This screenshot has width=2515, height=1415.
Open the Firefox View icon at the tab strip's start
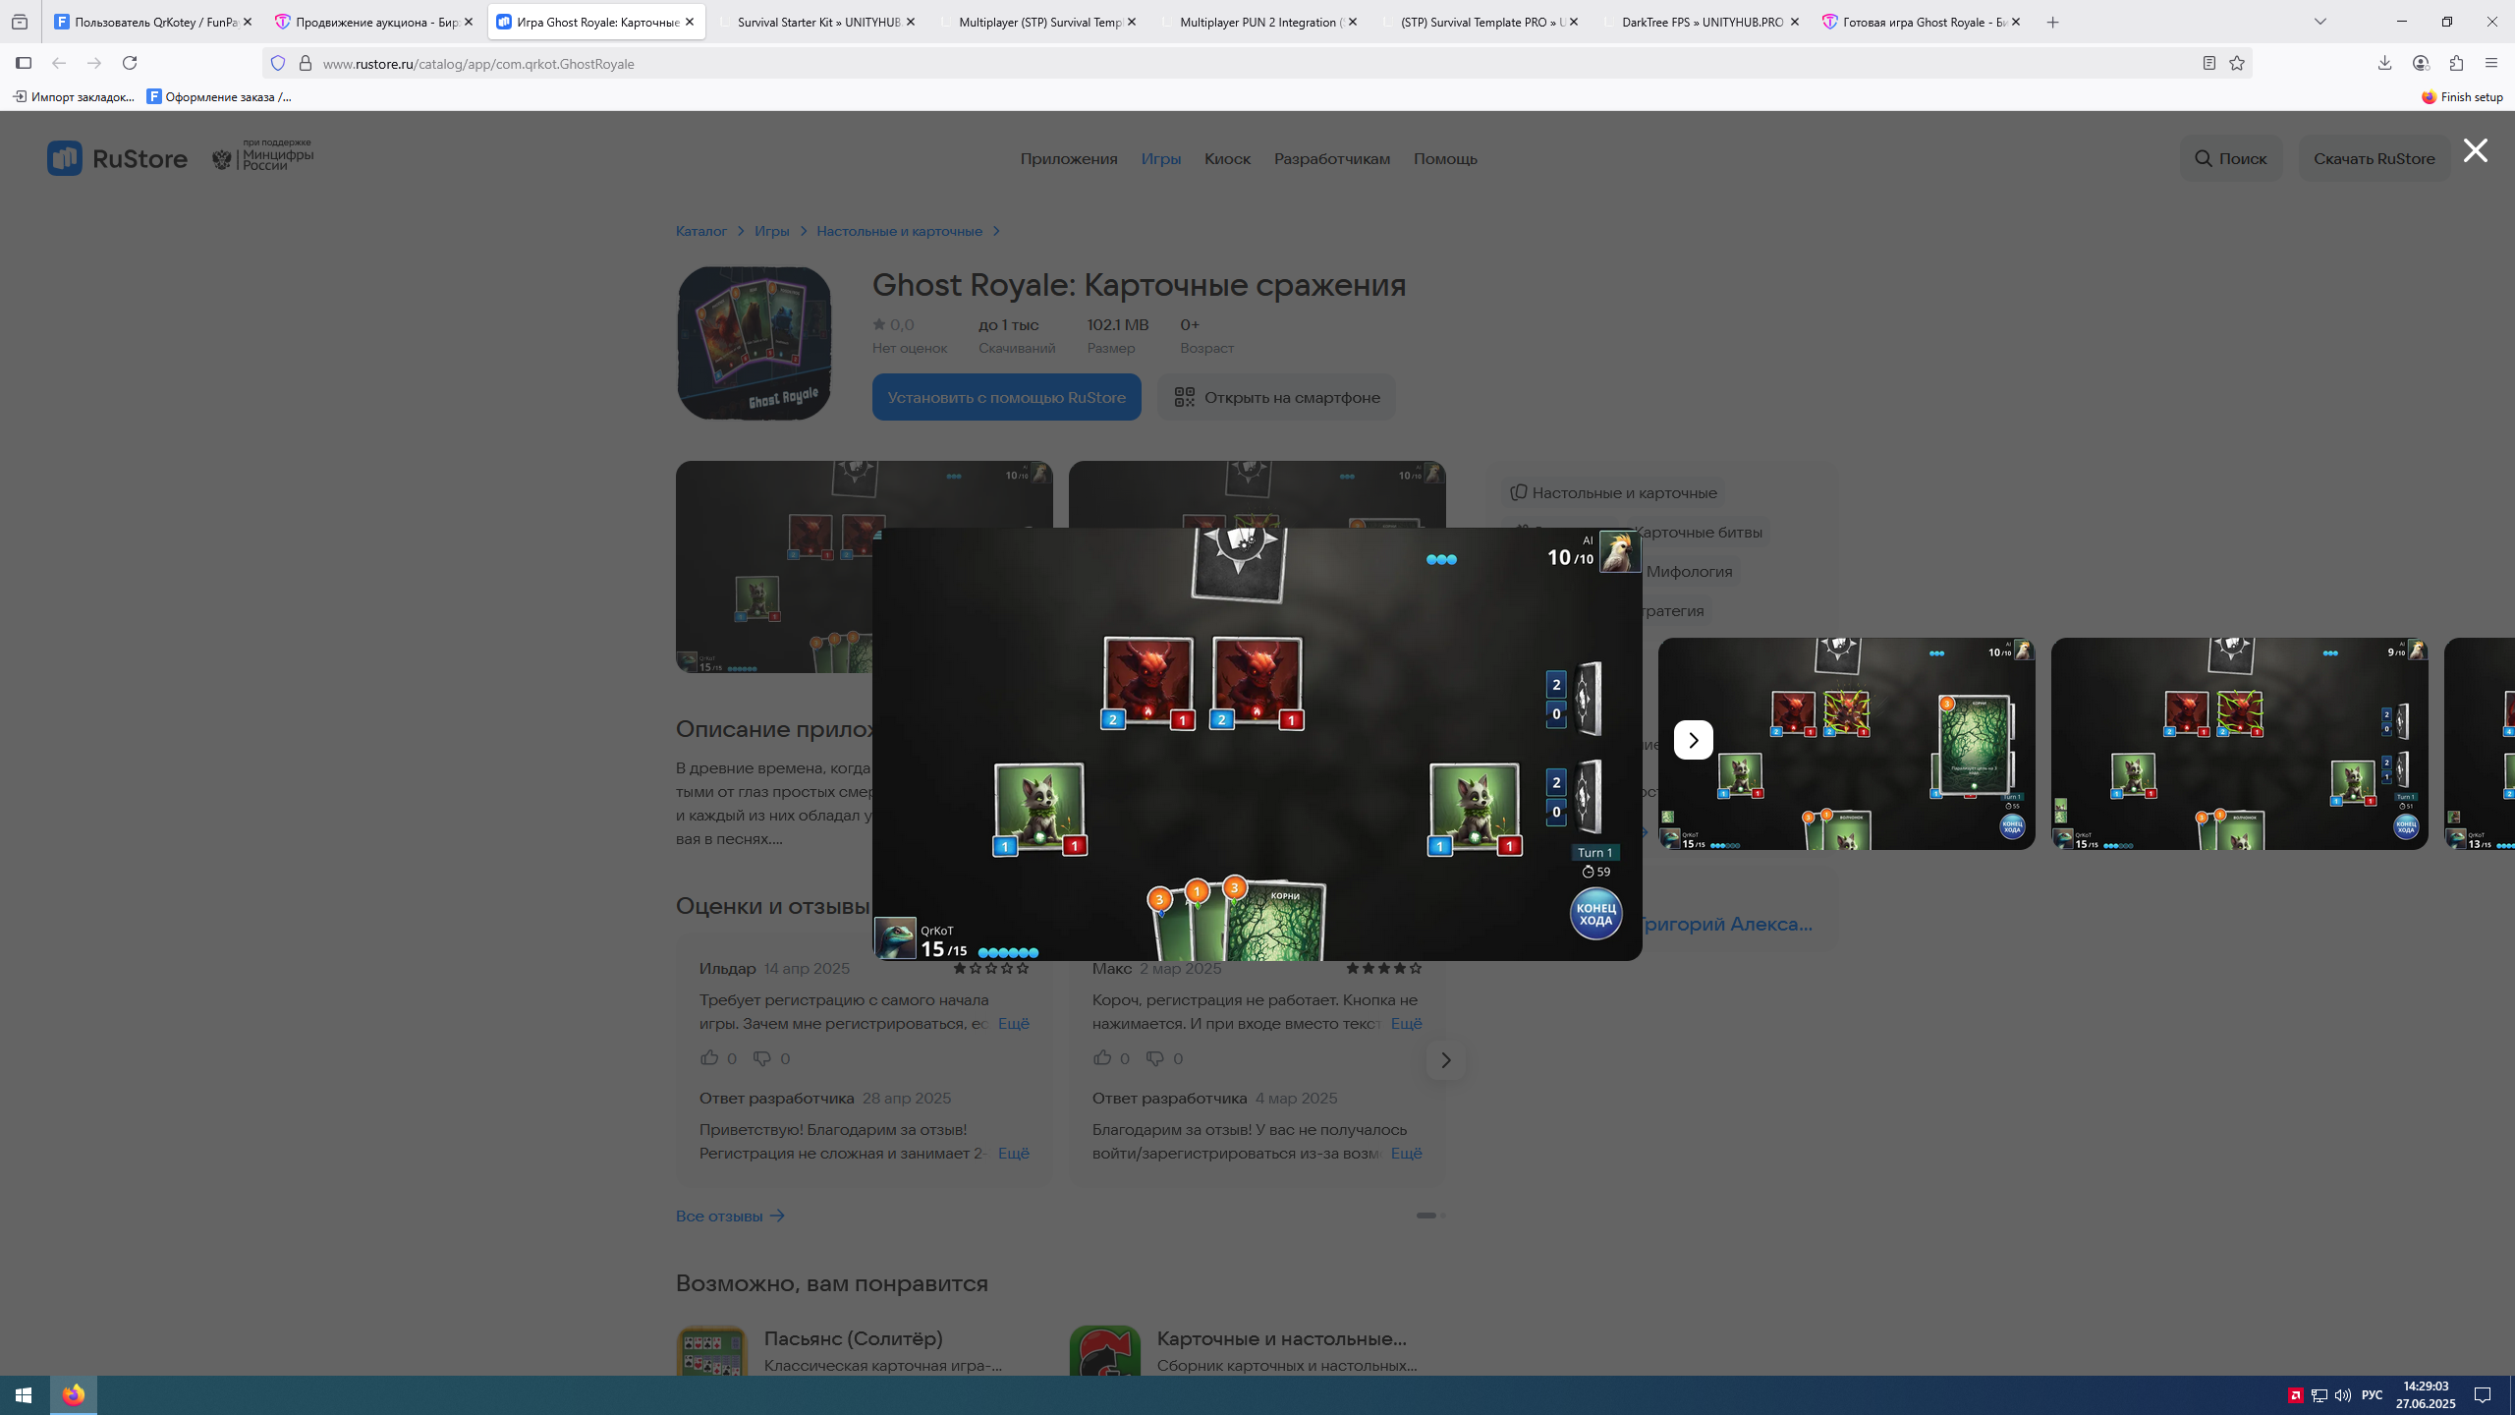(x=20, y=22)
